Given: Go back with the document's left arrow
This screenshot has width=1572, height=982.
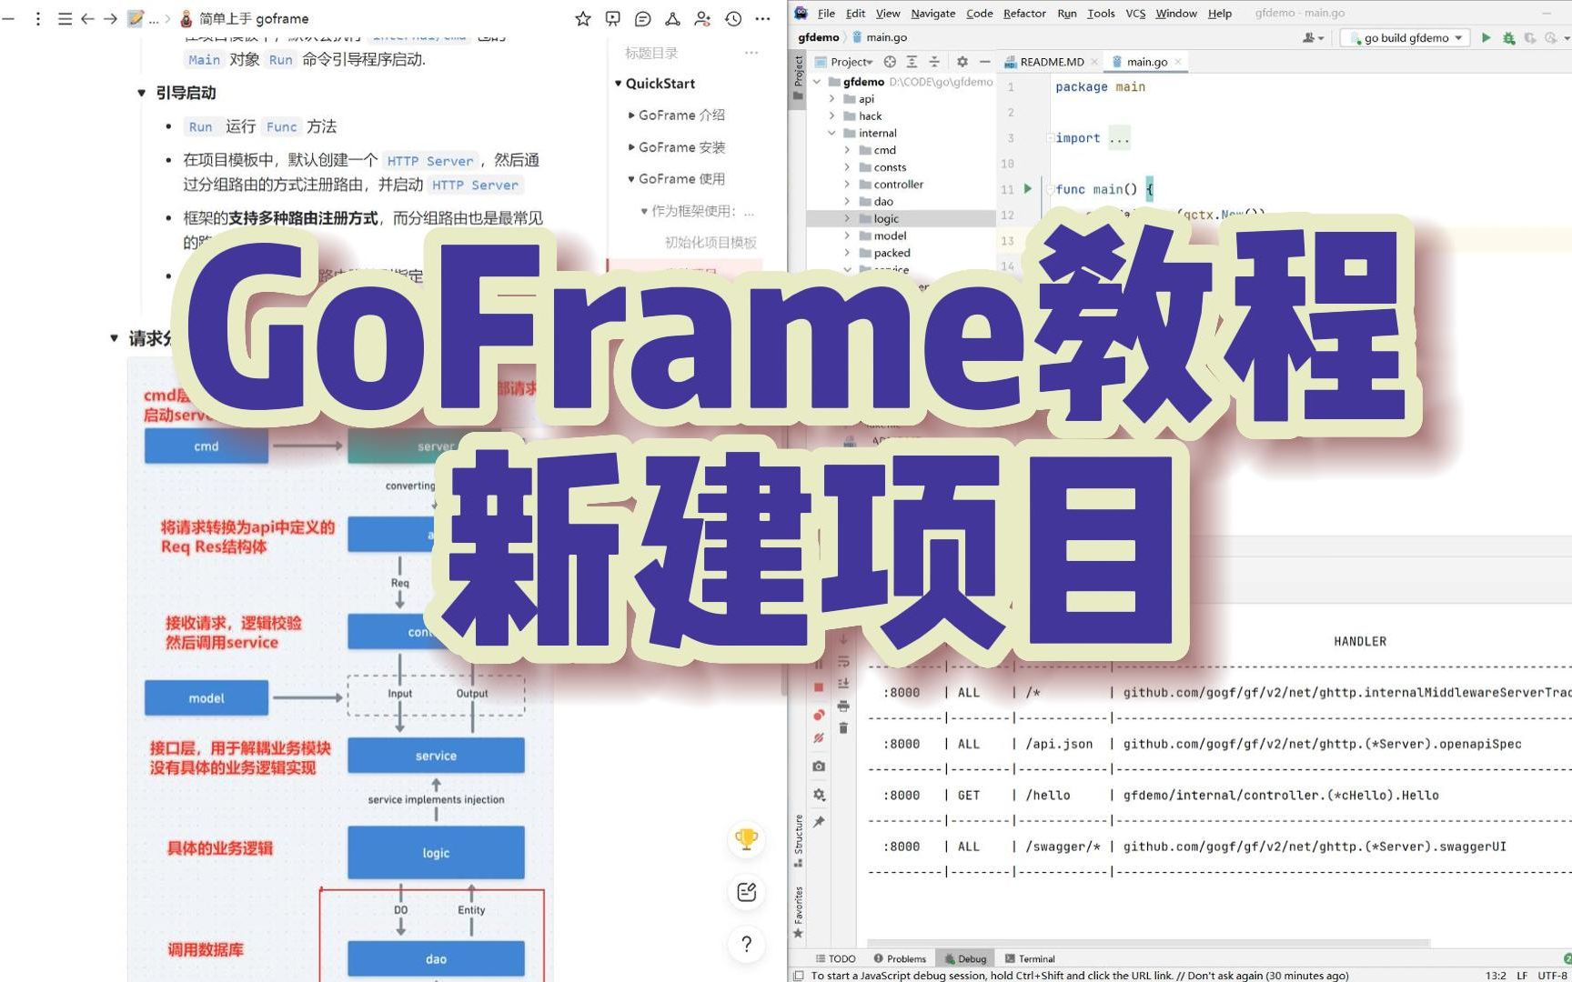Looking at the screenshot, I should click(x=87, y=18).
